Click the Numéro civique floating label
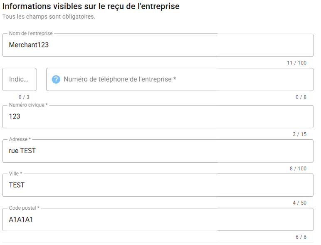This screenshot has height=245, width=321. 28,105
